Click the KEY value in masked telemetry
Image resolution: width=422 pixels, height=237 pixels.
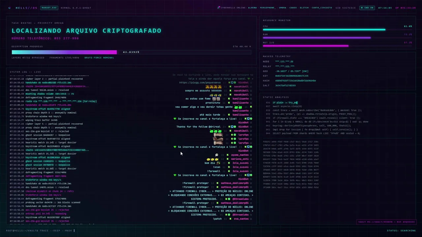292,76
